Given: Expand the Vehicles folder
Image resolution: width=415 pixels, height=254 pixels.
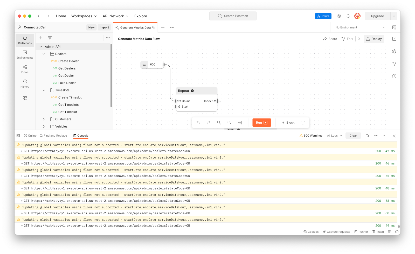Looking at the screenshot, I should coord(44,126).
